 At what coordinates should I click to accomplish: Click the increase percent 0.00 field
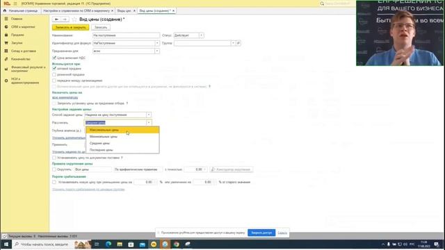[x=204, y=182]
